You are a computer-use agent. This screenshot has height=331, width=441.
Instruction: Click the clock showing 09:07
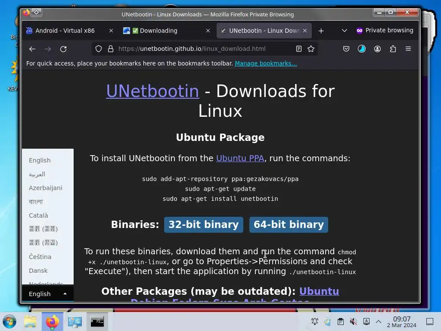[x=402, y=322]
